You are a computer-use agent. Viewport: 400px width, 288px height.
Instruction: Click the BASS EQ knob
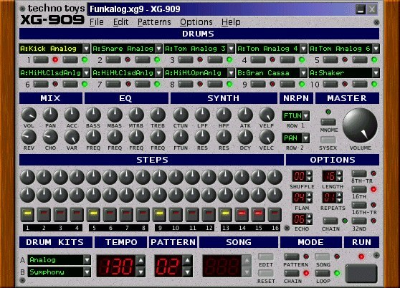tap(93, 115)
